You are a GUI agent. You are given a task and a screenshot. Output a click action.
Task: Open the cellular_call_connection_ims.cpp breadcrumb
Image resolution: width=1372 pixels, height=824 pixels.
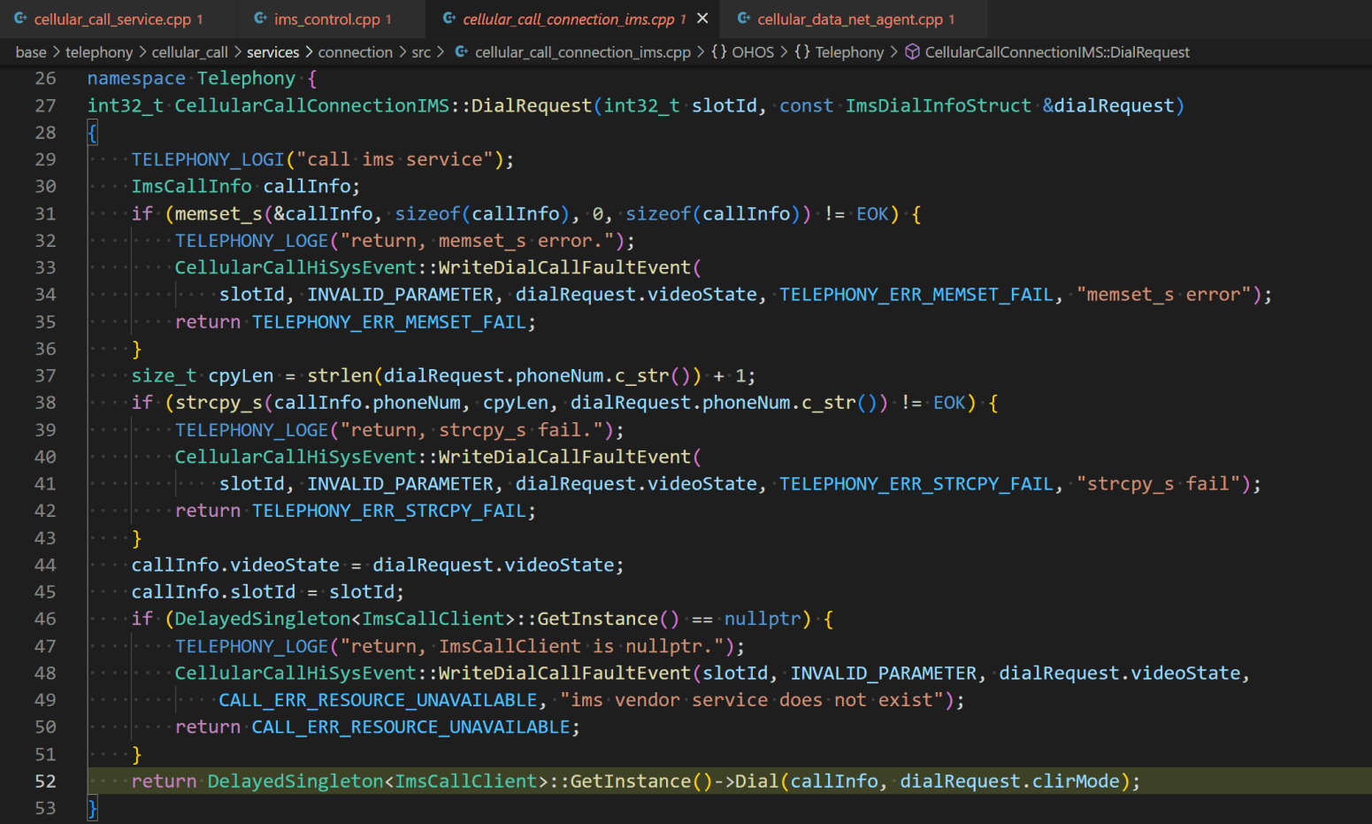pyautogui.click(x=583, y=52)
